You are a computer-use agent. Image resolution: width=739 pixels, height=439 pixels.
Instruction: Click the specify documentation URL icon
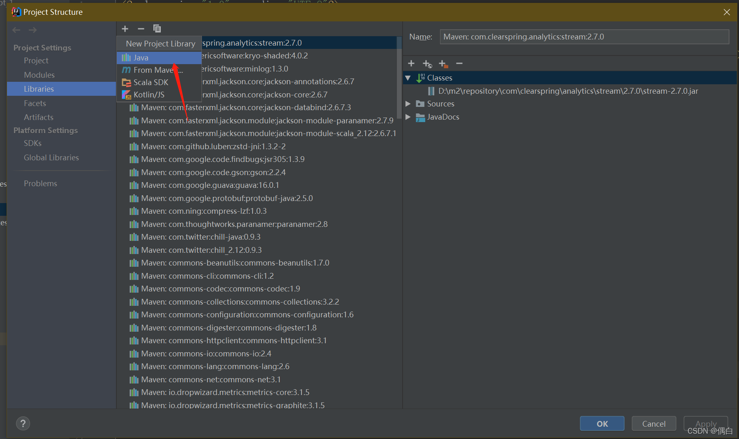pos(427,64)
